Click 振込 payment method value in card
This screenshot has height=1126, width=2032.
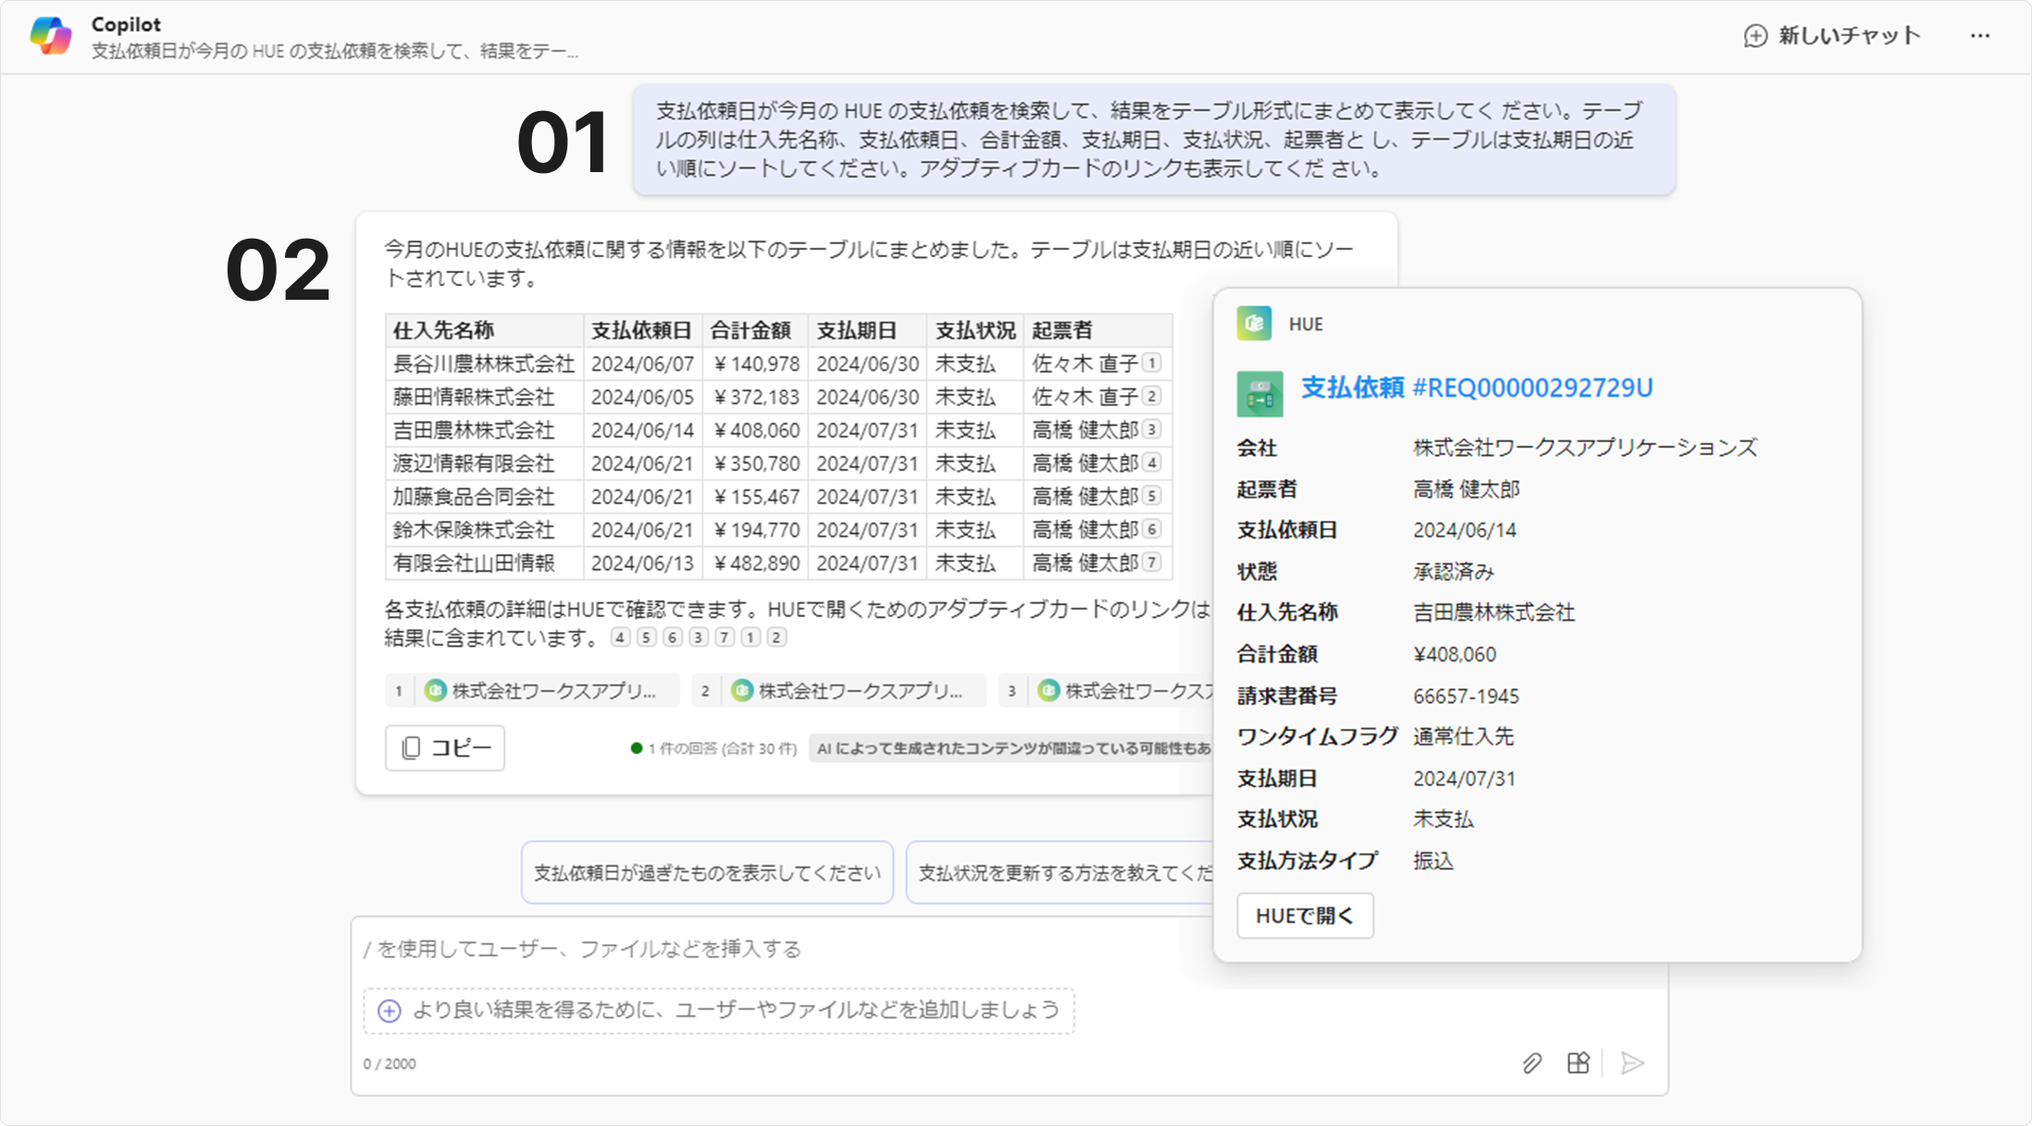tap(1433, 861)
